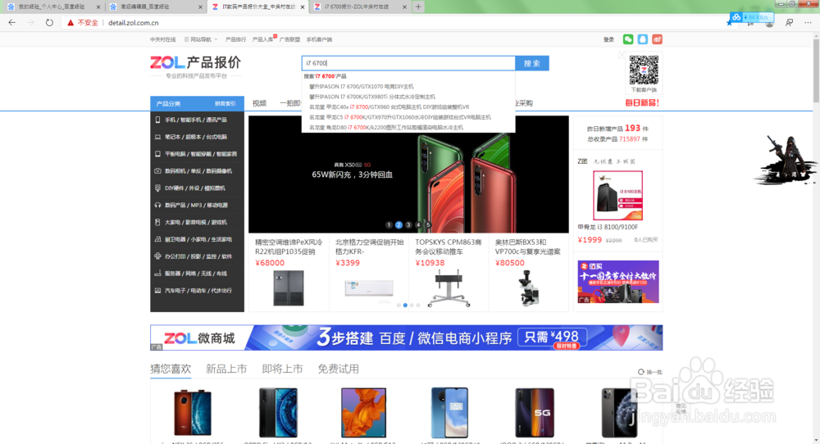Click the laptop icon beside 笔记本/超极本
This screenshot has height=444, width=820.
(157, 137)
